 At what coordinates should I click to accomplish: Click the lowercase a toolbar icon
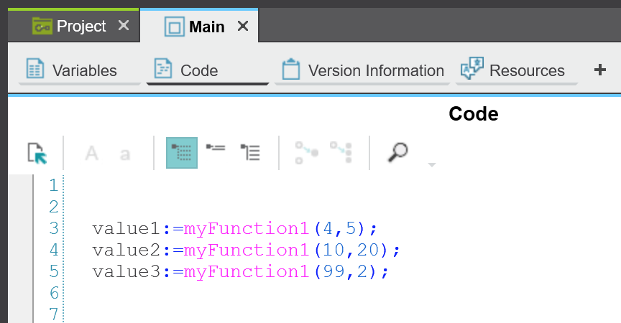pos(125,154)
